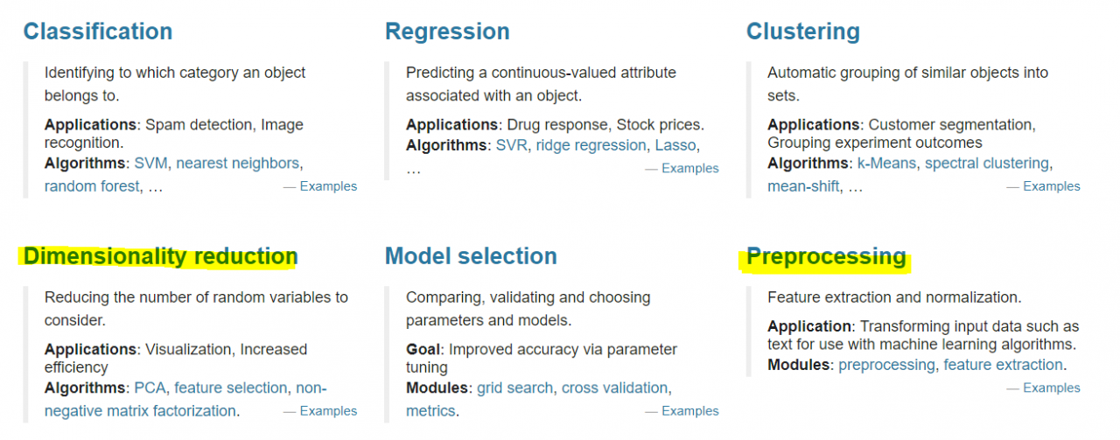
Task: Open the cross validation link
Action: pos(614,388)
